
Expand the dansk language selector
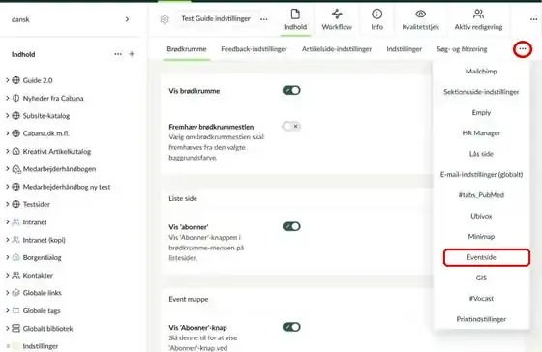(127, 19)
